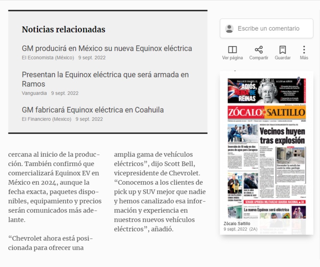
Task: Click the paragraph mentioning Scott Bell
Action: (160, 192)
